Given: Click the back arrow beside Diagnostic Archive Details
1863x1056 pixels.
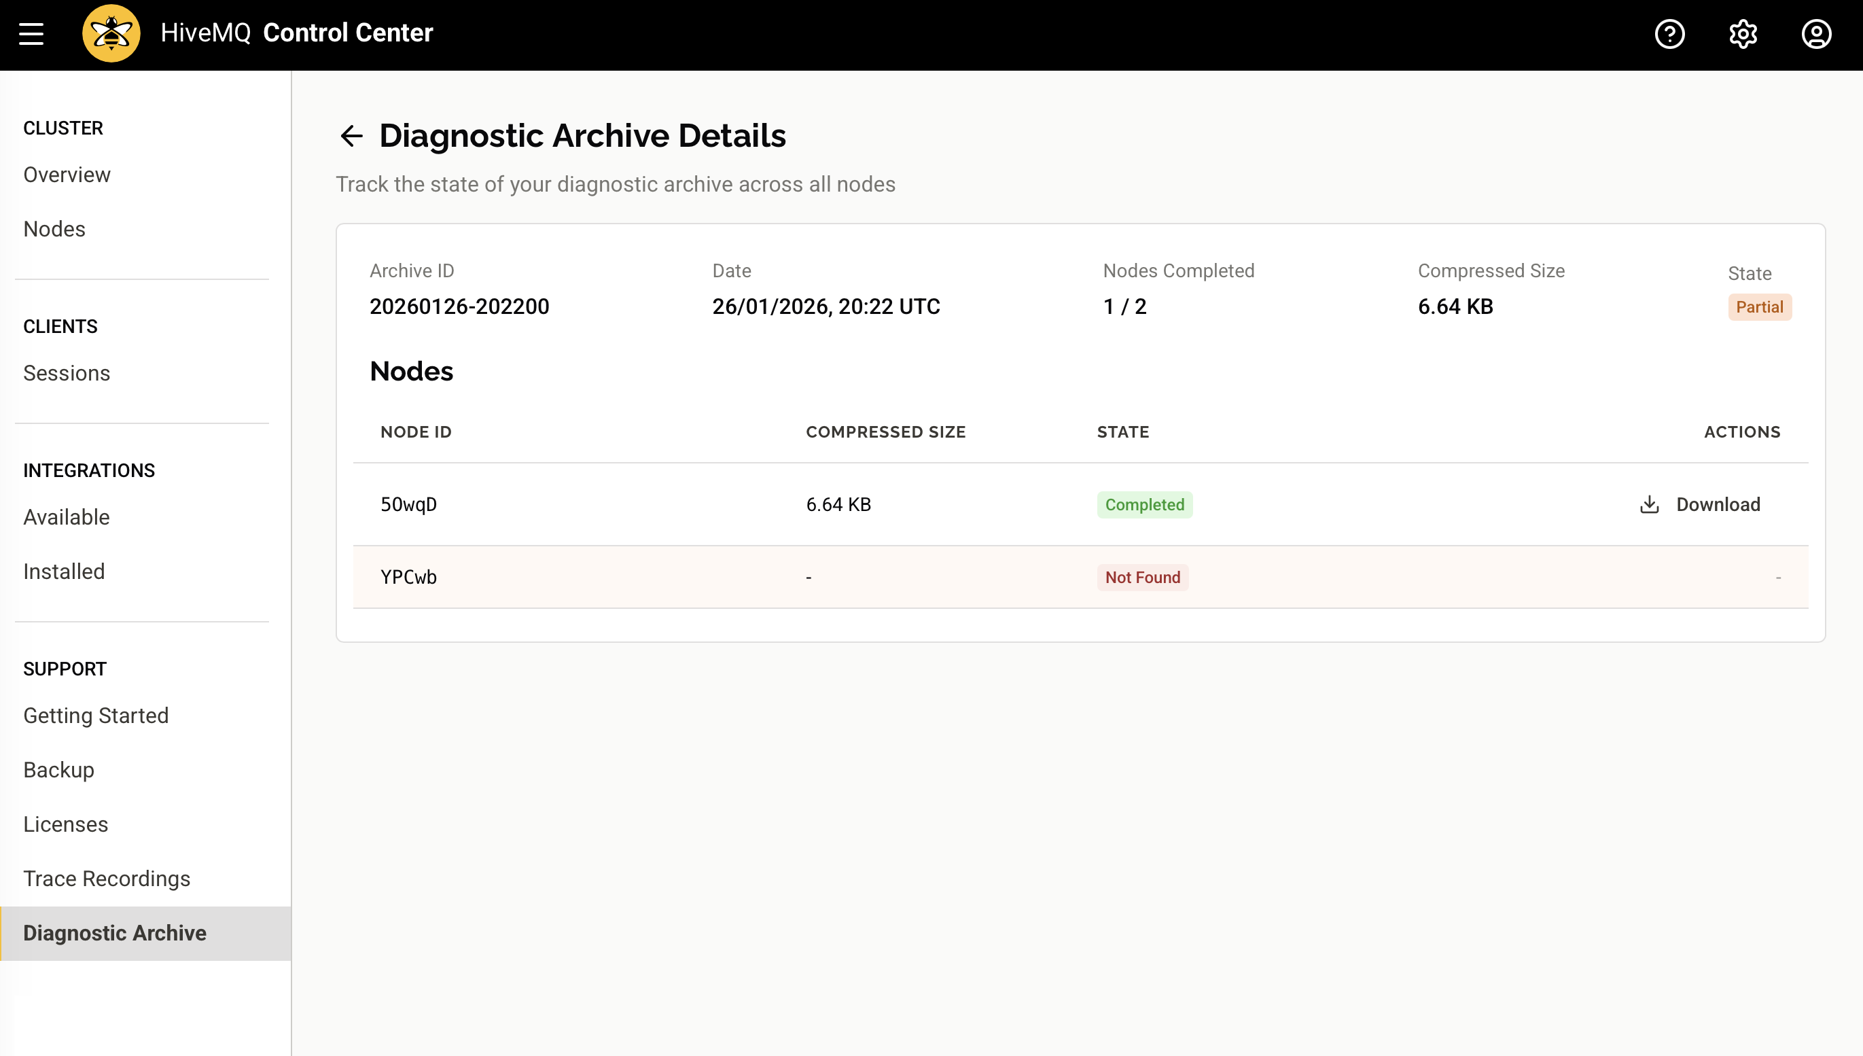Looking at the screenshot, I should (x=353, y=136).
